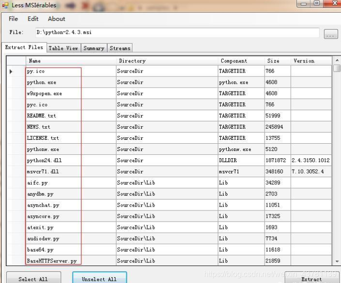
Task: Click version 7.10.3052.4 cell
Action: click(311, 171)
